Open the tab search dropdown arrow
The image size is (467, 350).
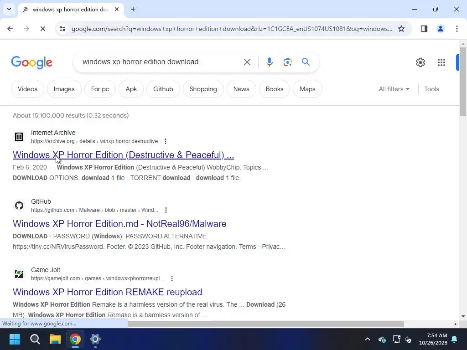(x=9, y=9)
